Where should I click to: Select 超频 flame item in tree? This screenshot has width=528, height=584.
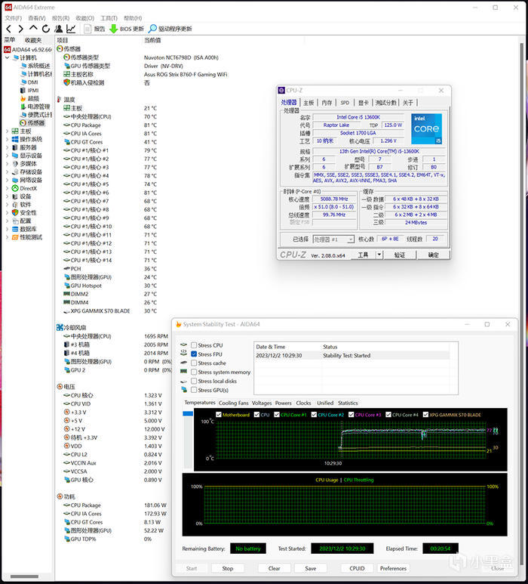pyautogui.click(x=29, y=98)
